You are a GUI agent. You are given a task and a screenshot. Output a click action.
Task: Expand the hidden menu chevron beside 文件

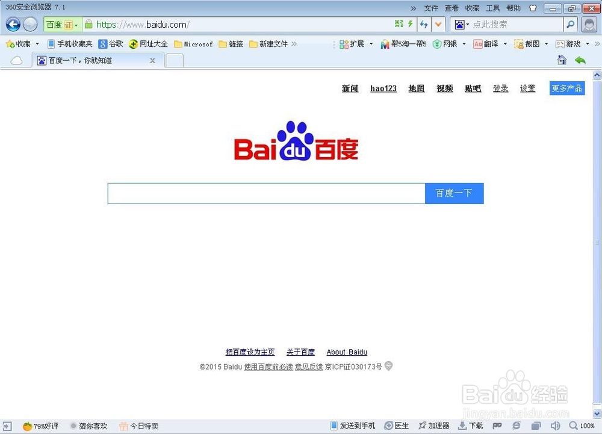coord(414,8)
